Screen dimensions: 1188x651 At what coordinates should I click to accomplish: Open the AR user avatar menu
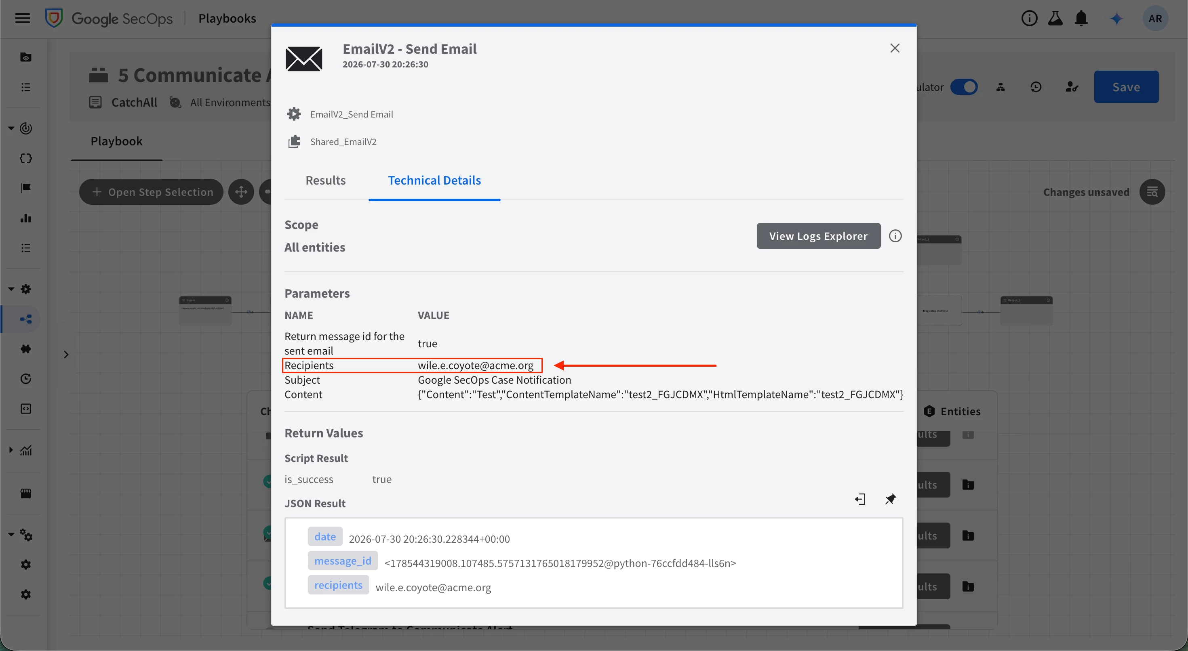(x=1155, y=19)
